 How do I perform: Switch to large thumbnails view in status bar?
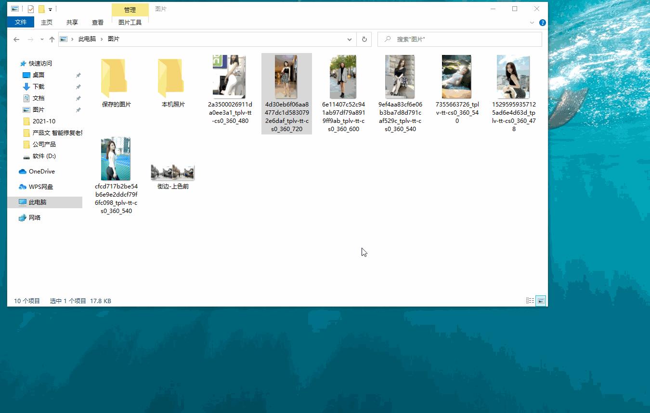541,301
